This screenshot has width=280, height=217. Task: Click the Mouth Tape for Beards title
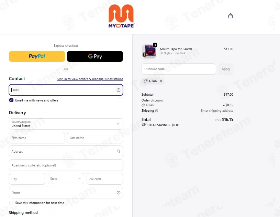(176, 49)
